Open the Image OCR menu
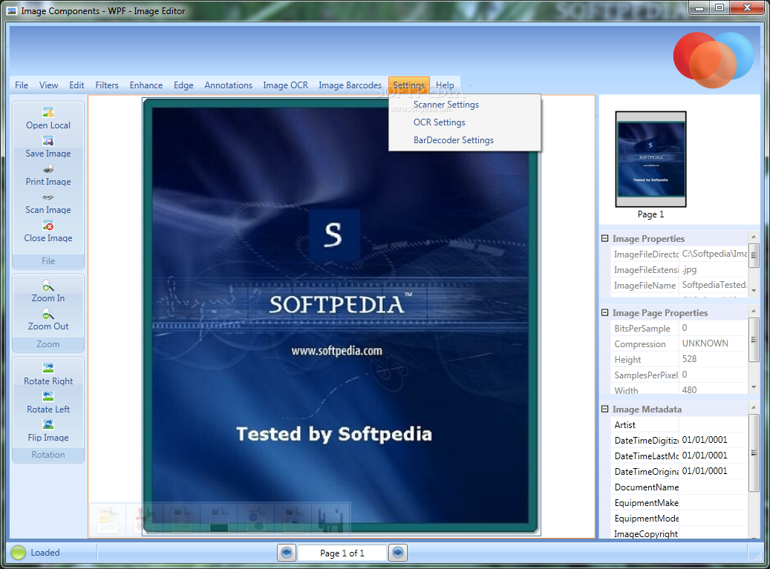Screen dimensions: 770x569 tap(285, 85)
